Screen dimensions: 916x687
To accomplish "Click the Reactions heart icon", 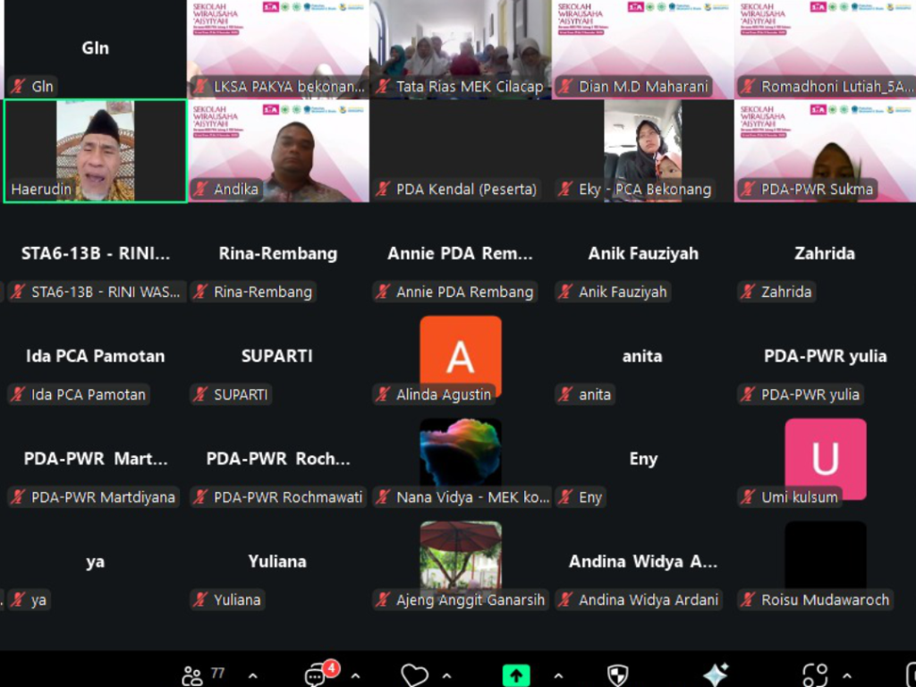I will click(414, 674).
